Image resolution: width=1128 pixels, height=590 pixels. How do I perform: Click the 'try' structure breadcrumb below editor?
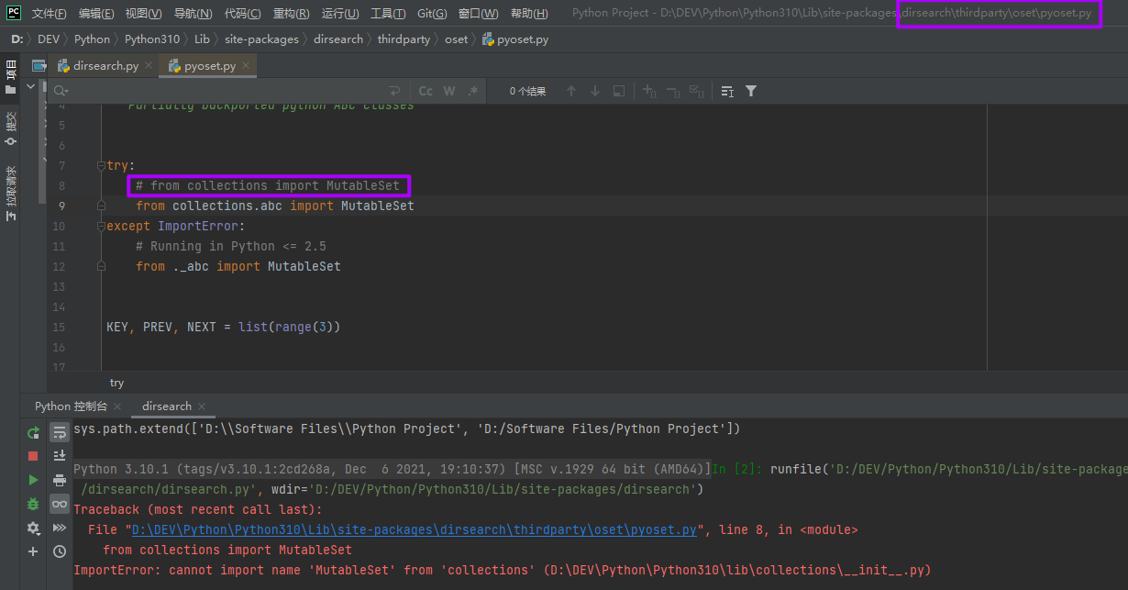coord(116,383)
